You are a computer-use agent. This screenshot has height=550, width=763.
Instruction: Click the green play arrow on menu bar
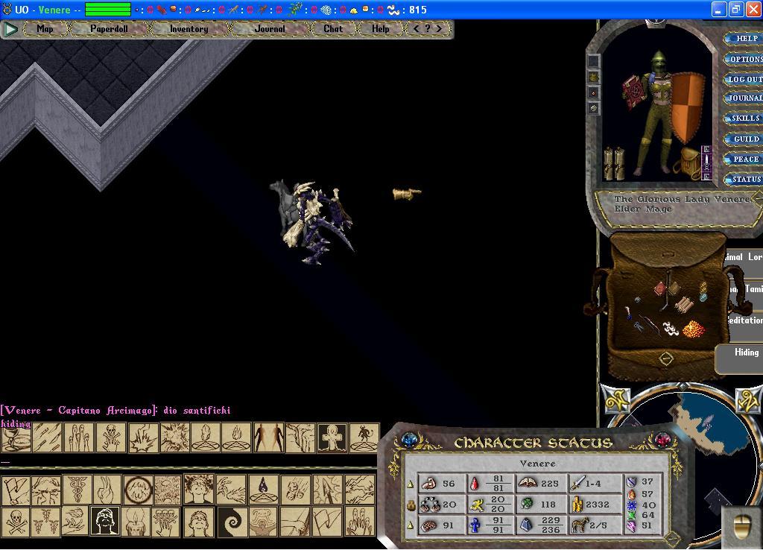point(10,29)
